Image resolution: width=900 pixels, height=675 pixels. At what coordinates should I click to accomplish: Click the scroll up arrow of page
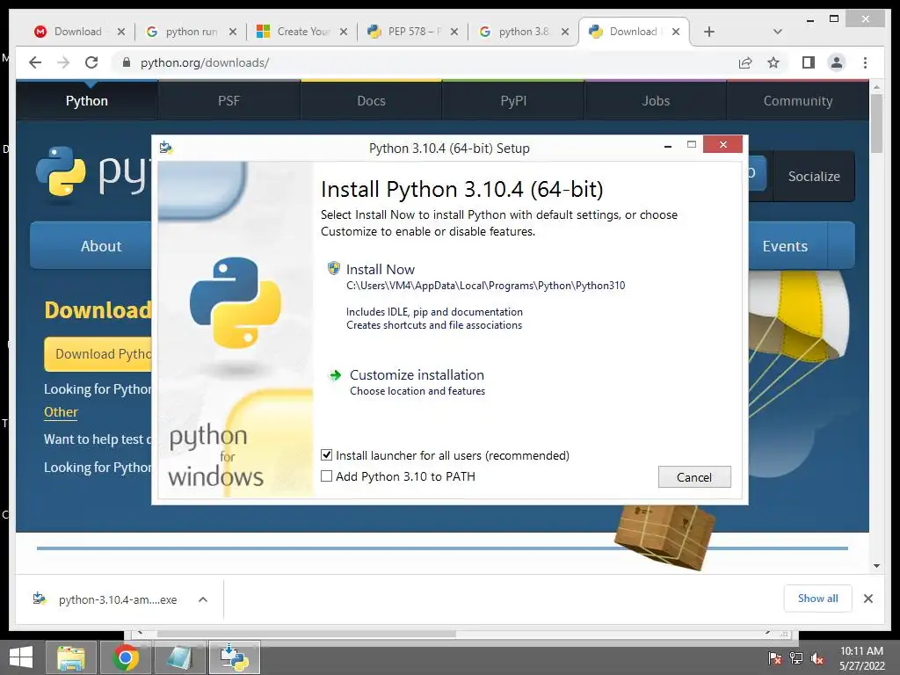pos(876,87)
